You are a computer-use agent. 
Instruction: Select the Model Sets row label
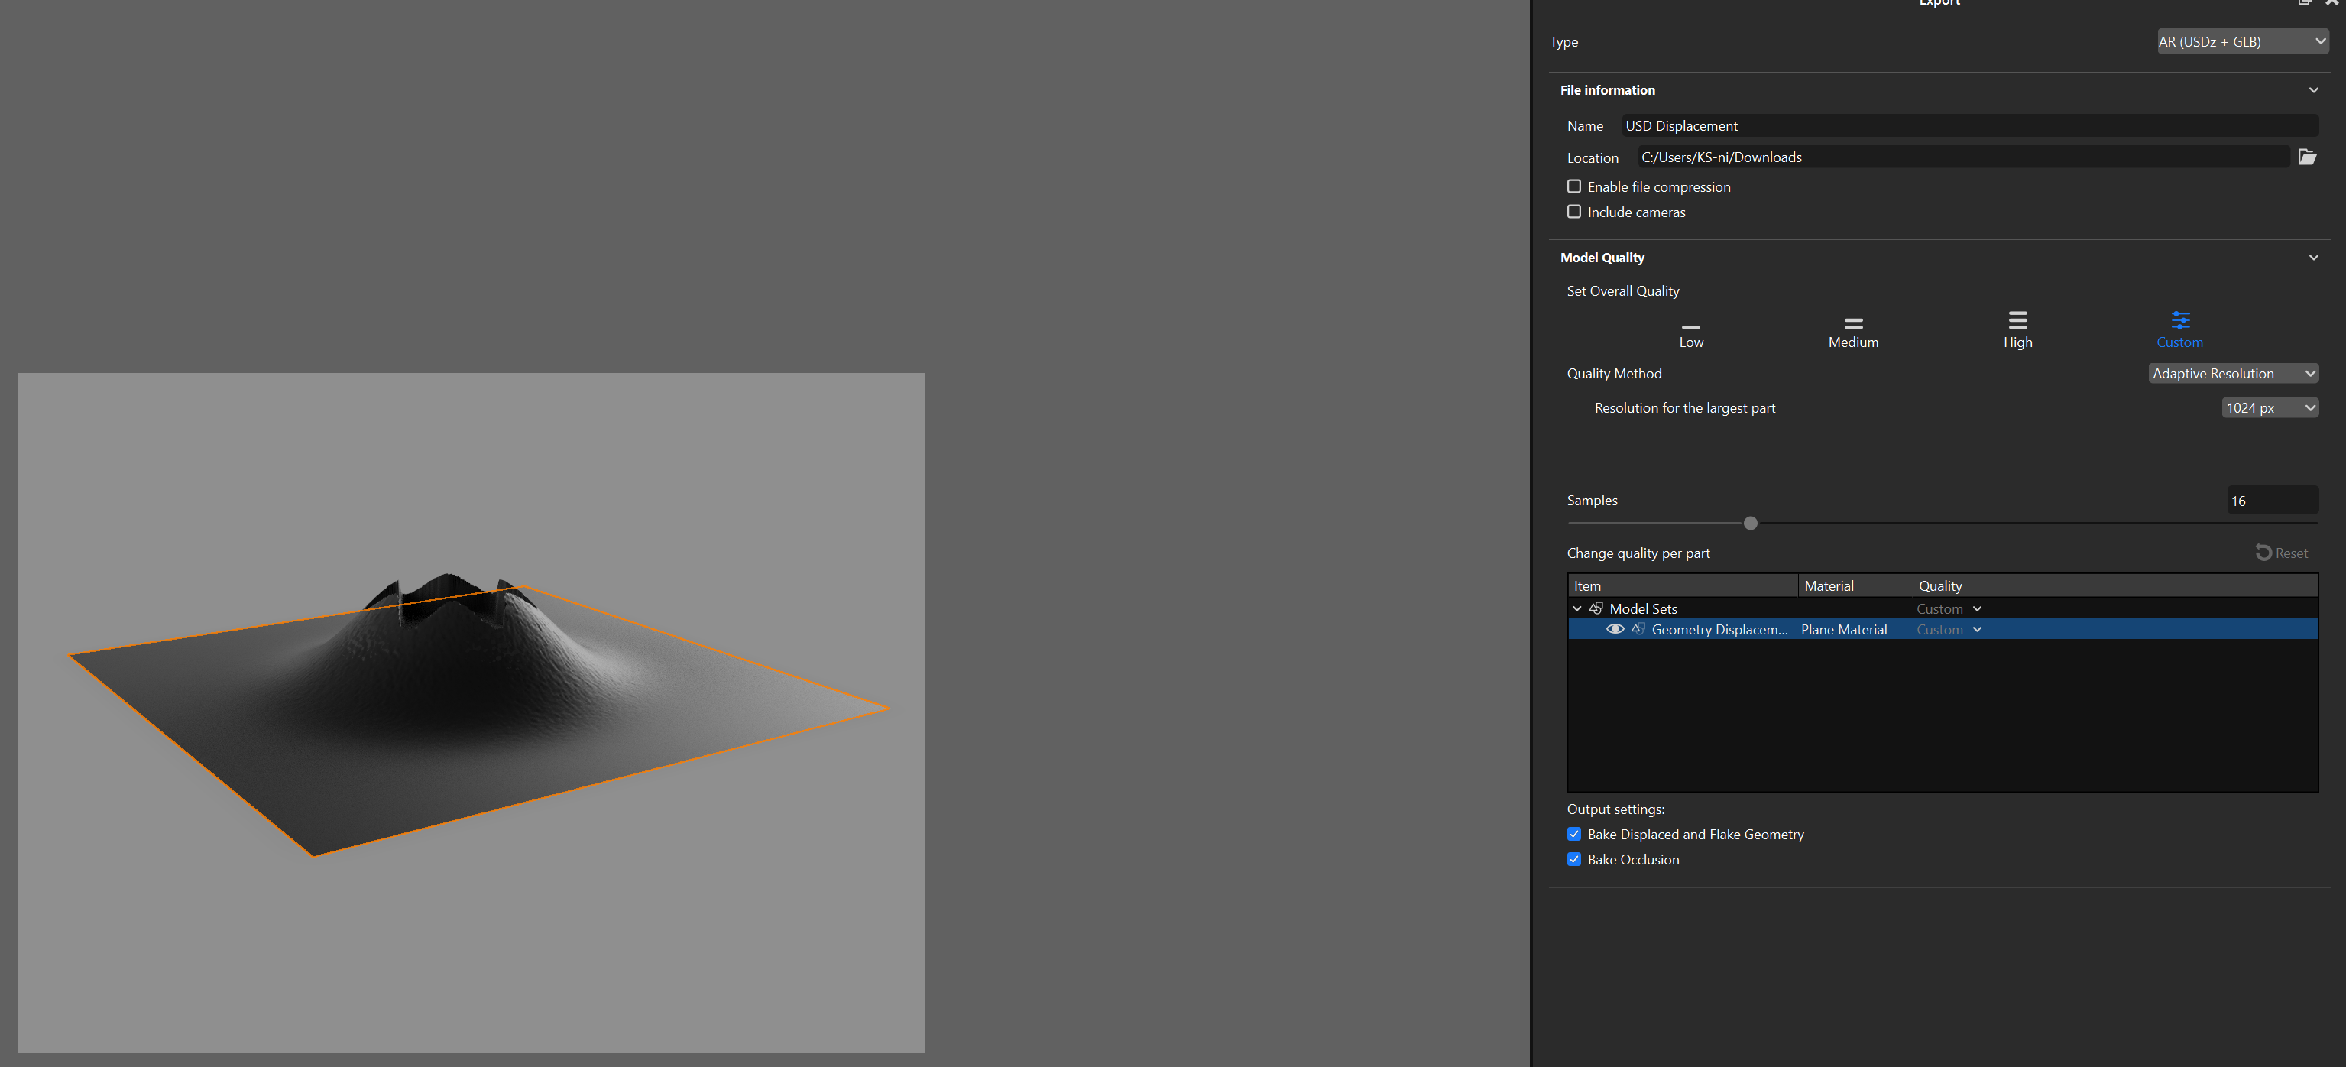click(x=1643, y=608)
